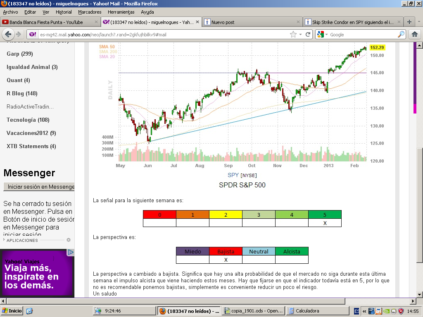Click the ES language indicator in tray
Screen dimensions: 423x317
coord(356,311)
